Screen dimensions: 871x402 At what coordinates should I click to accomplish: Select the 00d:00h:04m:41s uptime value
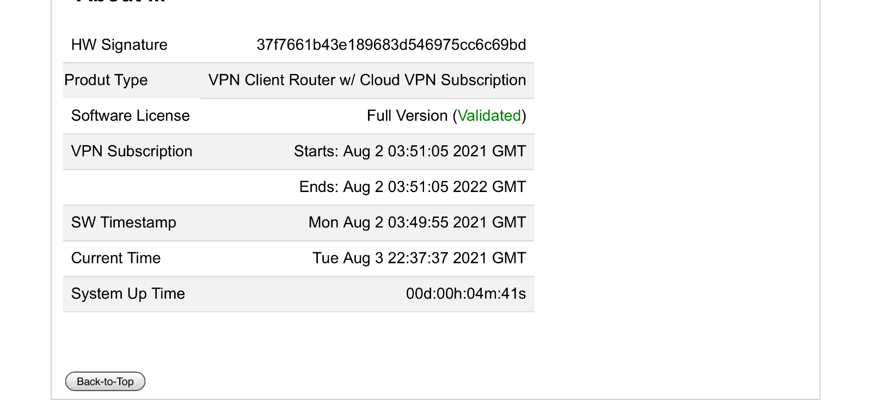point(466,293)
